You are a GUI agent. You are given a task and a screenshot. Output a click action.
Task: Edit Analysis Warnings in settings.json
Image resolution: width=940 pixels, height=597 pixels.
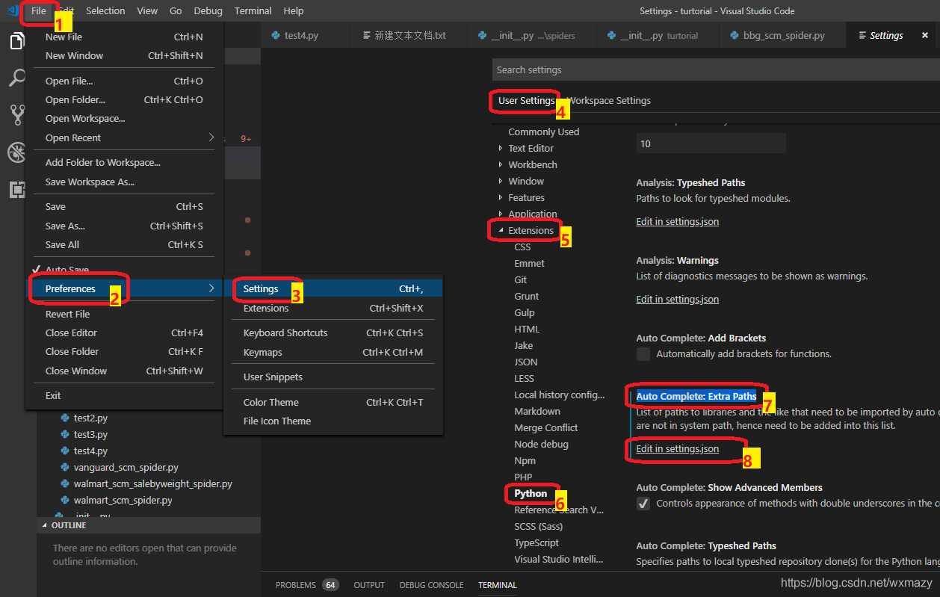[677, 300]
